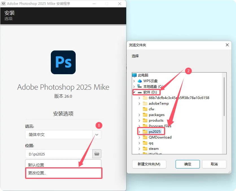Click the folder browse icon beside location field
The image size is (236, 191).
tap(97, 154)
